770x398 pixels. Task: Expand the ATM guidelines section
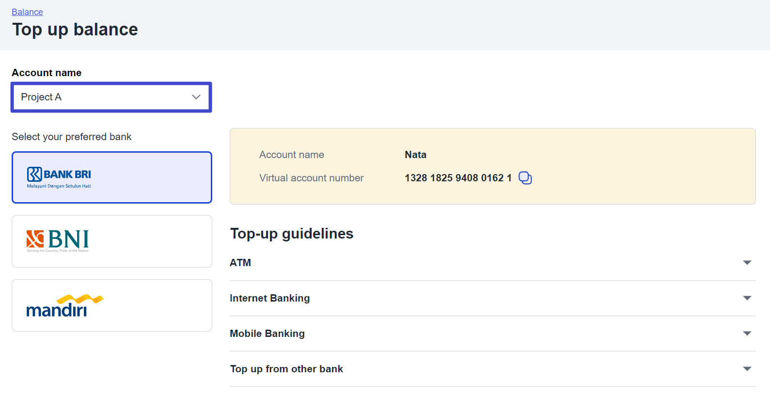493,263
